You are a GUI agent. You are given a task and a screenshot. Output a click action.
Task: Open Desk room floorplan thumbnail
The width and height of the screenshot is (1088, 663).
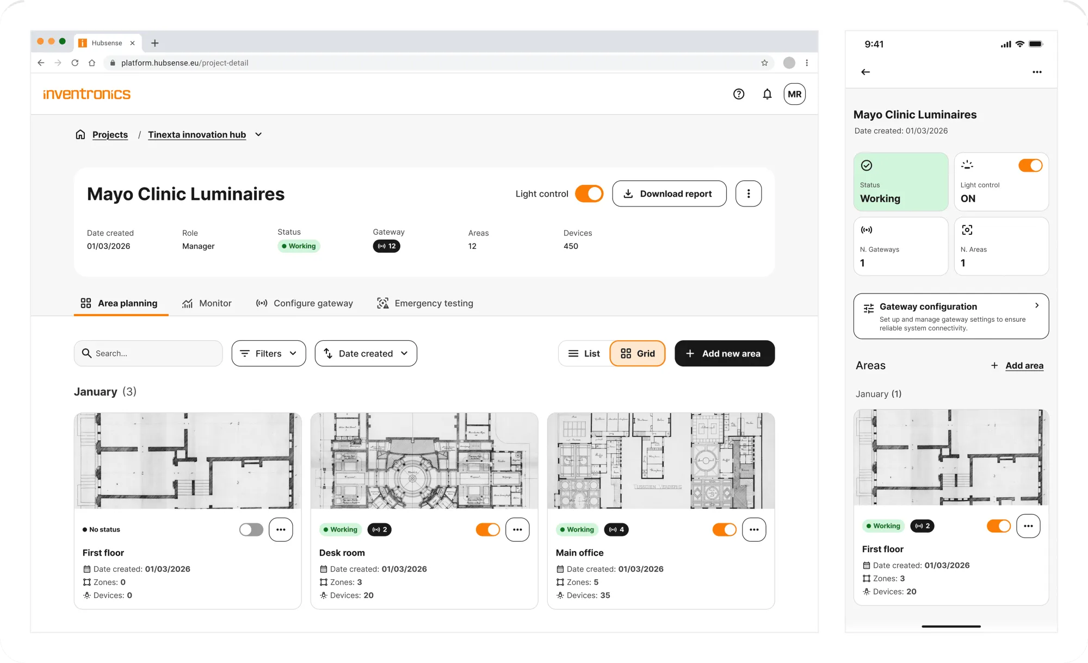424,461
